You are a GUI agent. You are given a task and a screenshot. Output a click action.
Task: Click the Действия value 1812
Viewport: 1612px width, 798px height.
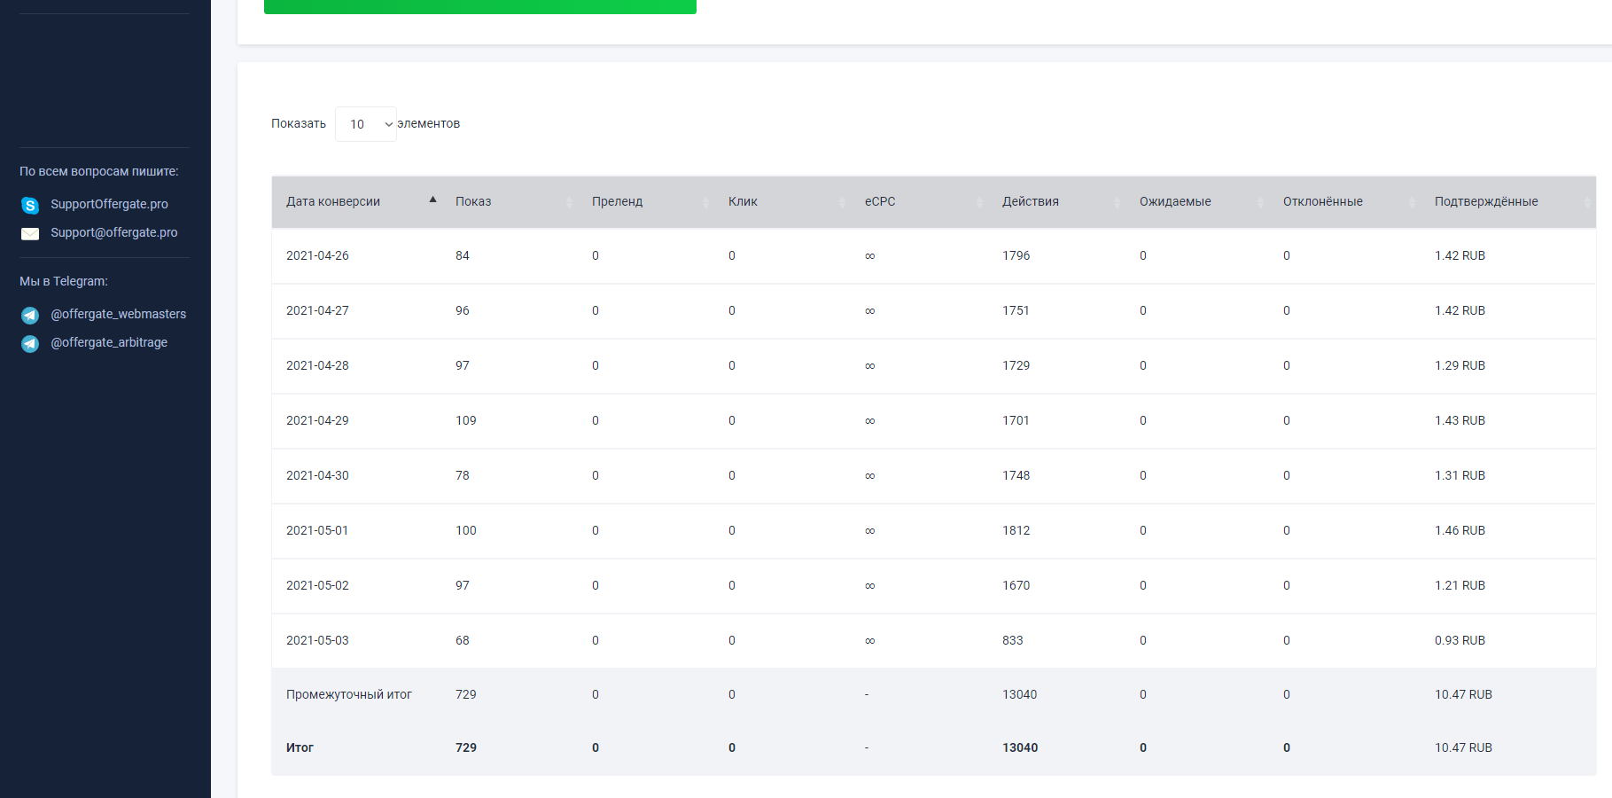[1016, 530]
